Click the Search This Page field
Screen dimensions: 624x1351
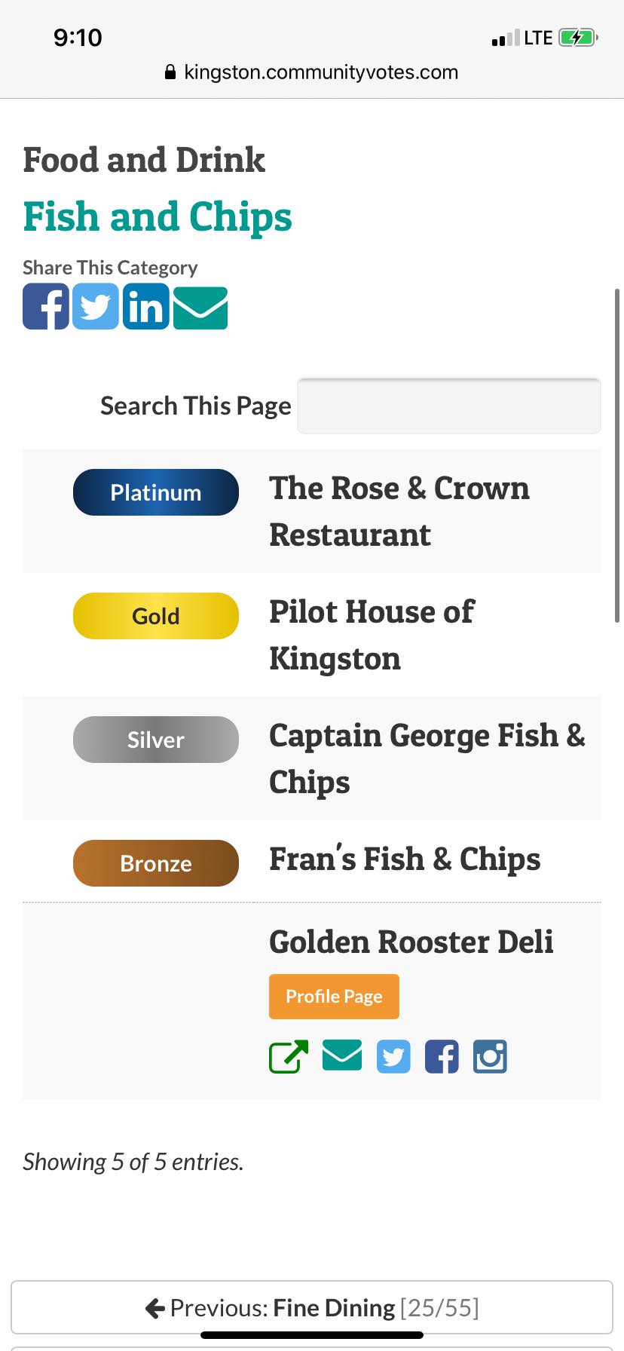click(x=449, y=406)
